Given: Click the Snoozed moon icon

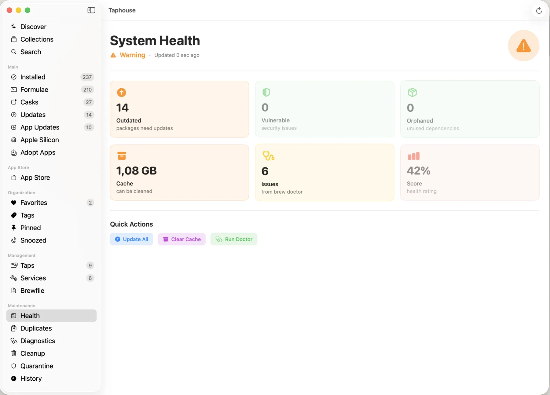Looking at the screenshot, I should coord(14,240).
